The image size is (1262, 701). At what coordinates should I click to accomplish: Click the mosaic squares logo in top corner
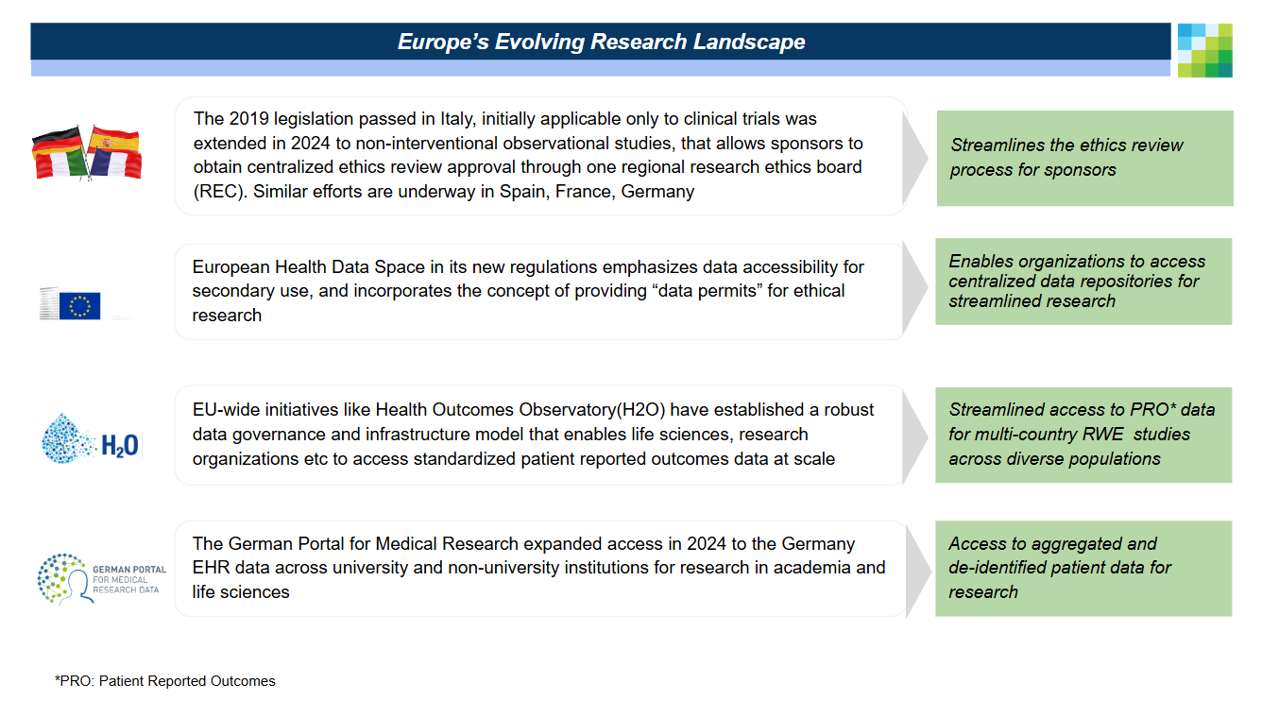pos(1204,50)
